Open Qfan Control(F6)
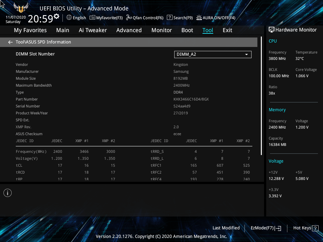Screen dimensions: 323x242 coord(144,18)
